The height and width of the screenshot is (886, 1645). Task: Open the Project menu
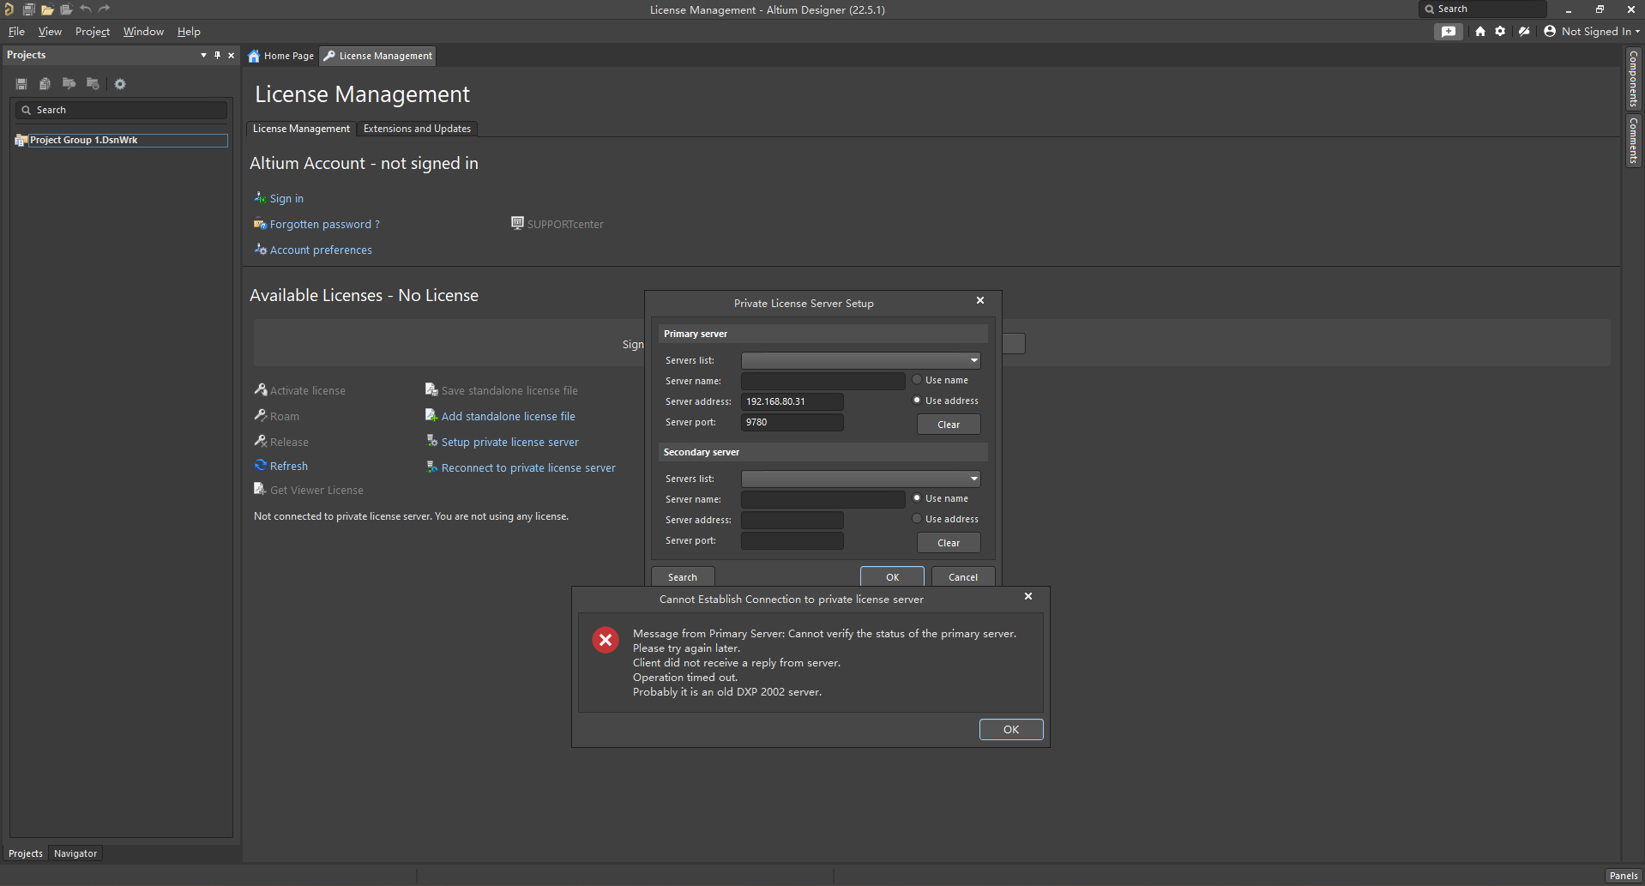coord(93,32)
